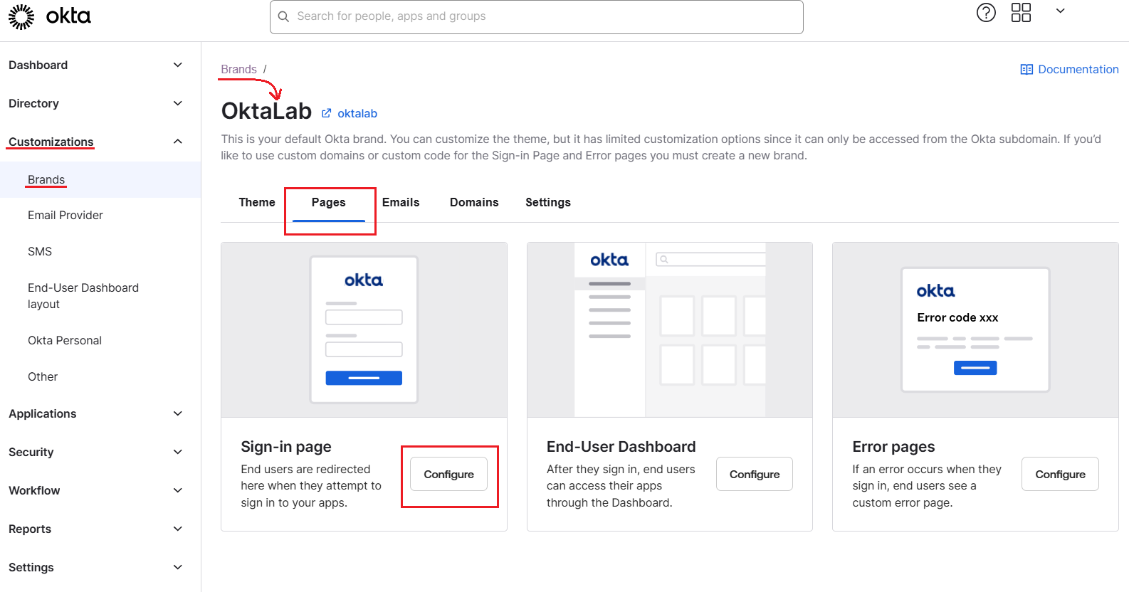Open the help question mark icon
This screenshot has height=592, width=1129.
click(986, 13)
